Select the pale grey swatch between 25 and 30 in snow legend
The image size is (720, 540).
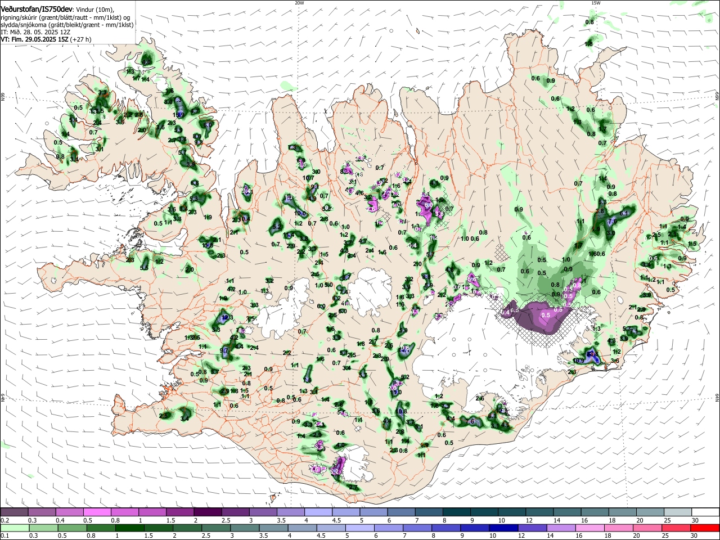(678, 512)
